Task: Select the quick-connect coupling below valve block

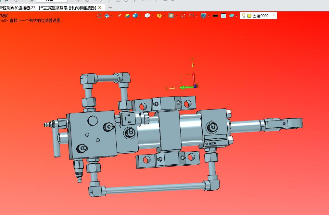Action: pos(79,170)
